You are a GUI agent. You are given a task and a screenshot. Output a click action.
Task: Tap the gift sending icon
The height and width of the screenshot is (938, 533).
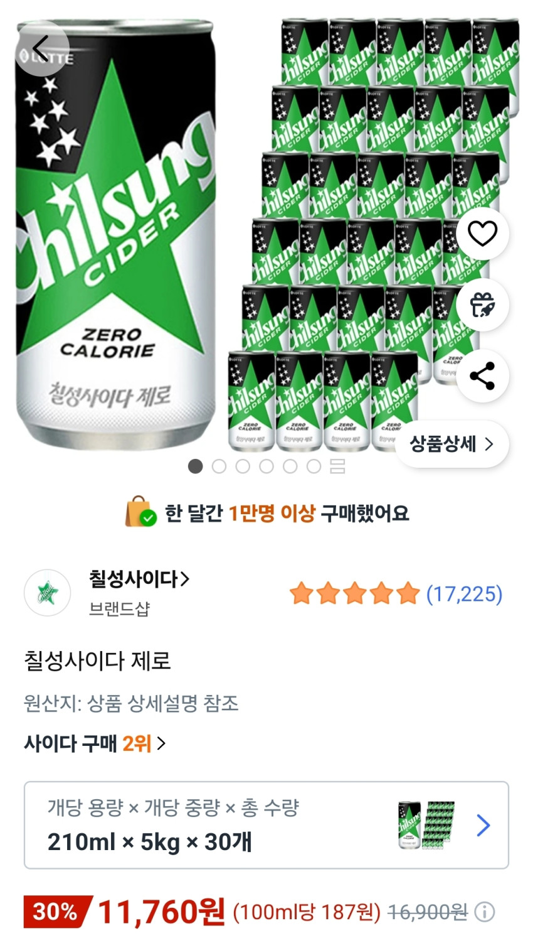[482, 305]
